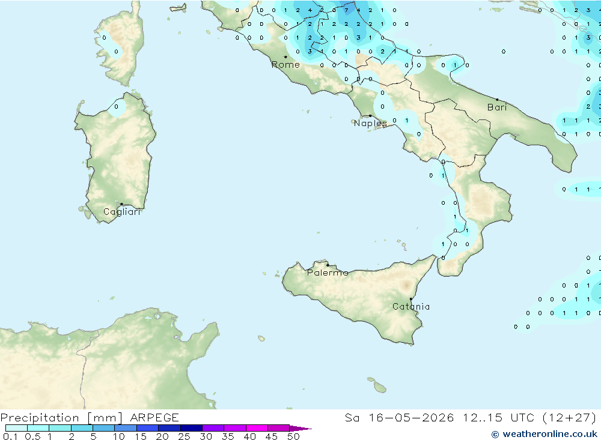The image size is (601, 440).
Task: Click the legend value 40
Action: click(250, 436)
